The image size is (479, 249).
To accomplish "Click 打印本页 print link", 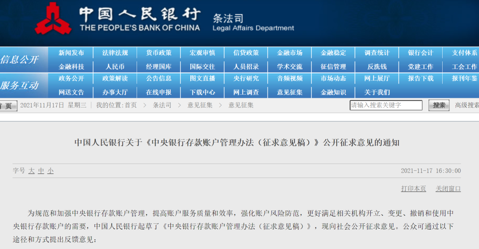I will point(413,189).
